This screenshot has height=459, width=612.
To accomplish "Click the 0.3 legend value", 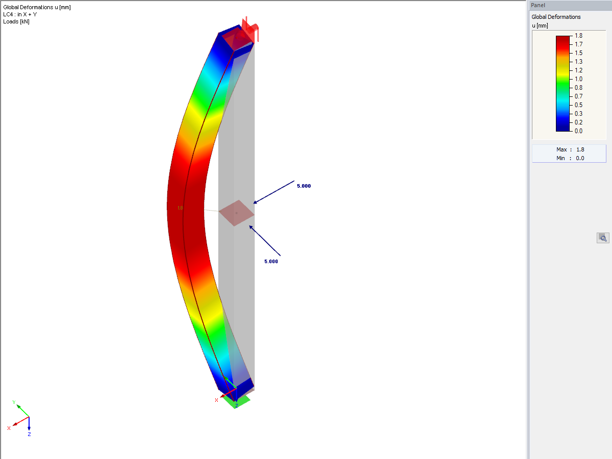I will [x=578, y=114].
